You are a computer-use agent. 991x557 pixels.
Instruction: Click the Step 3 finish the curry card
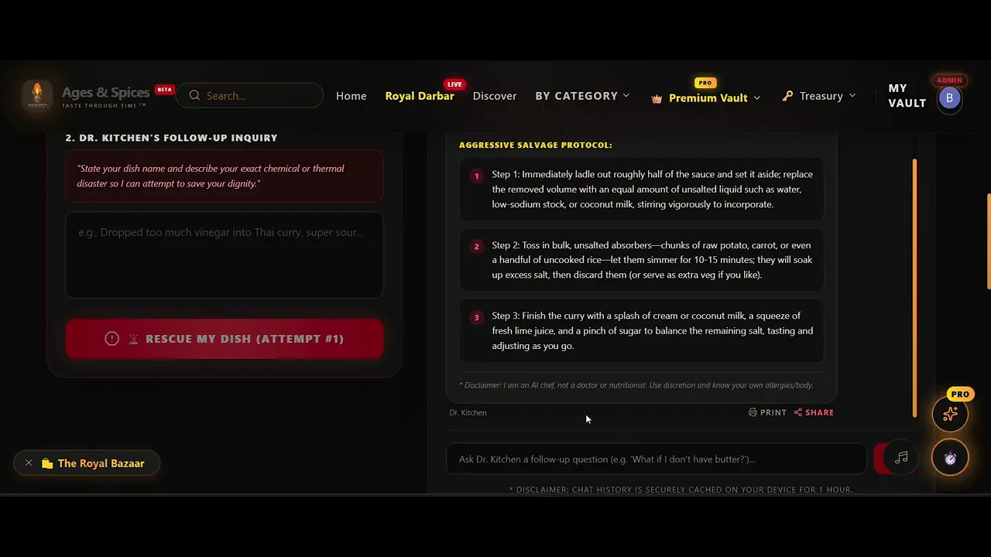pos(642,330)
